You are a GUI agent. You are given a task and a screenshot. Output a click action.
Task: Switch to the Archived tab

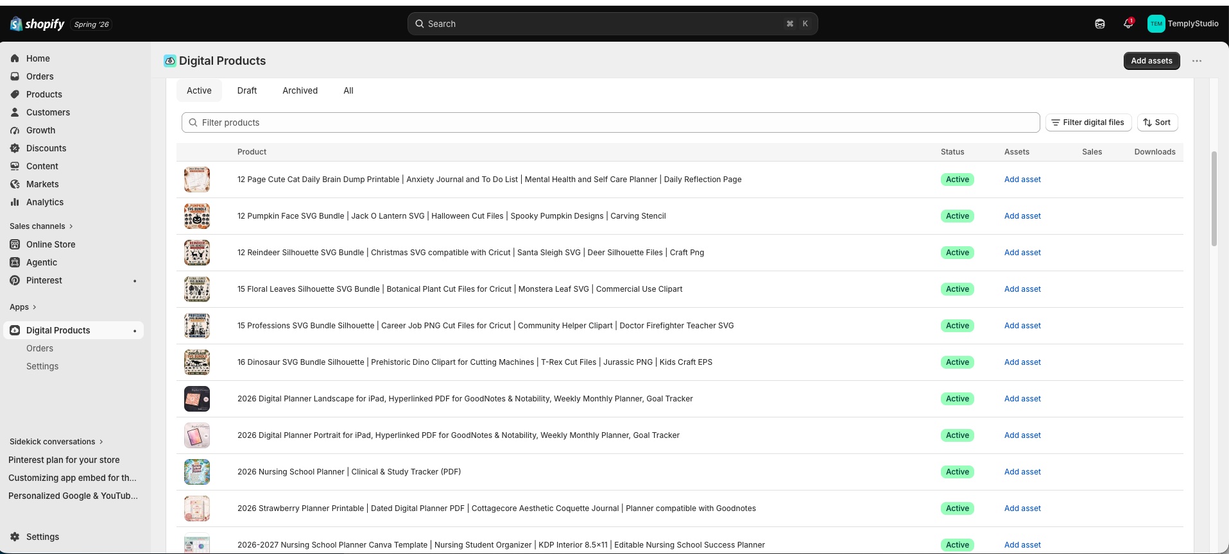click(x=300, y=90)
